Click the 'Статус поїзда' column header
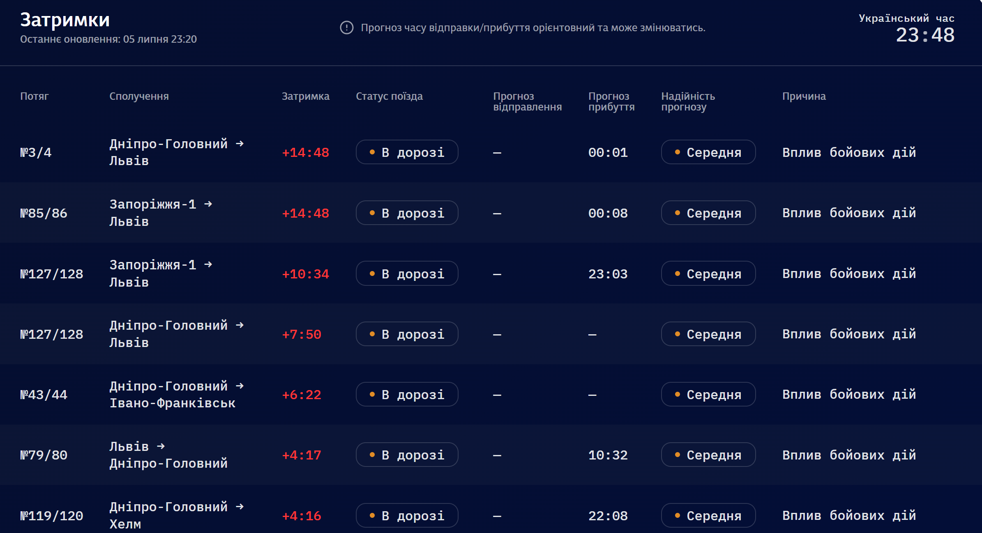The image size is (982, 533). tap(389, 96)
